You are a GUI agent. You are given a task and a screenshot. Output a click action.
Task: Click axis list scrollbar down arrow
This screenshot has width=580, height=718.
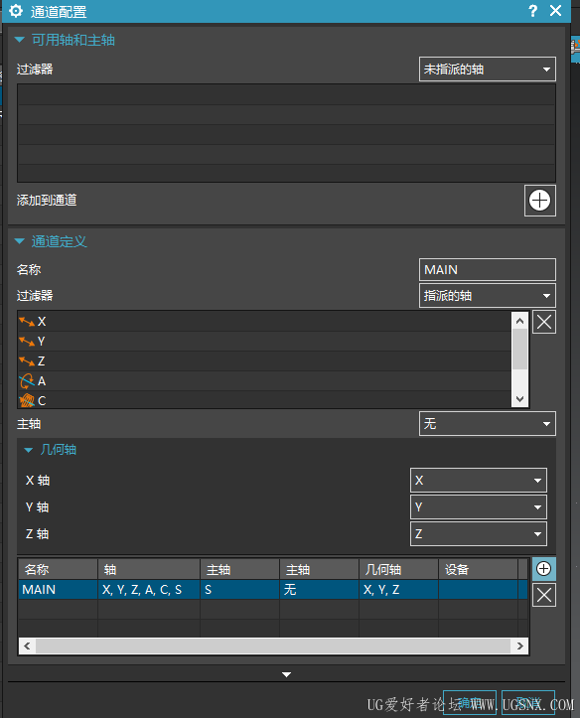point(519,399)
